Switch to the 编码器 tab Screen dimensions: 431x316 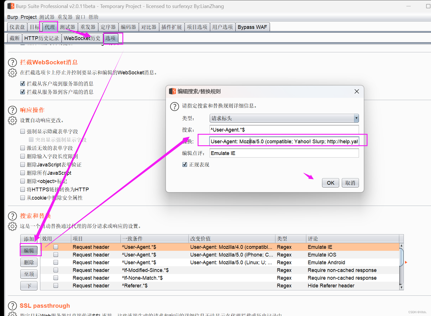point(128,27)
